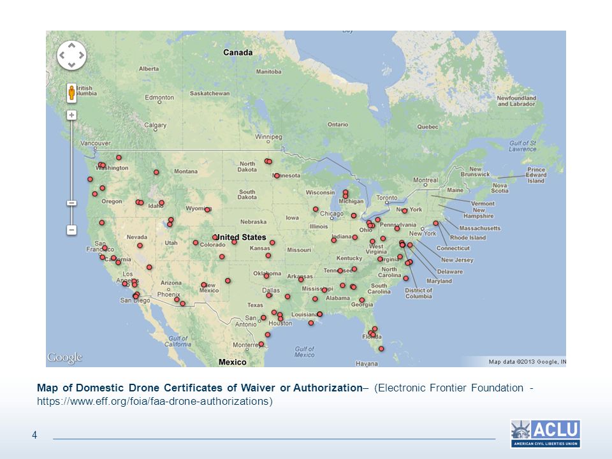Click the 'Calgary' city label
This screenshot has height=459, width=612.
click(156, 125)
